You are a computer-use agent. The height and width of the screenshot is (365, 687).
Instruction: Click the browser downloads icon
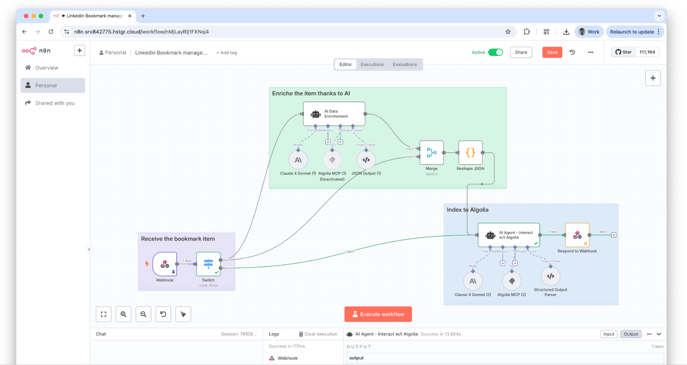(566, 32)
